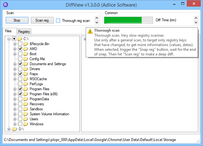Toggle the C:\ drive checkbox
The width and height of the screenshot is (203, 146).
pyautogui.click(x=14, y=39)
